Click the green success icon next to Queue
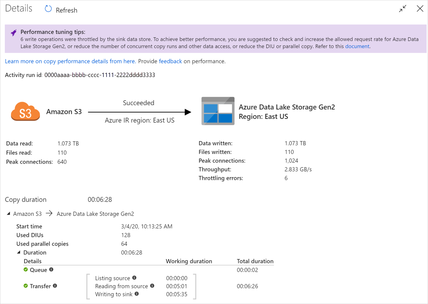Viewport: 428px width, 304px height. click(25, 269)
